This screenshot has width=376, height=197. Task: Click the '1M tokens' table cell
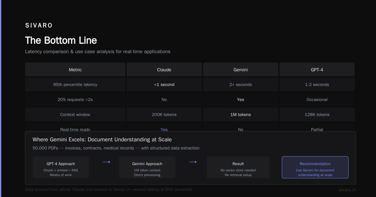point(241,114)
